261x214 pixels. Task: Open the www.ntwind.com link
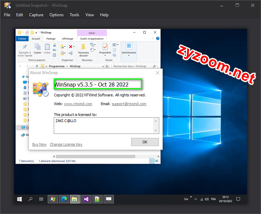78,104
